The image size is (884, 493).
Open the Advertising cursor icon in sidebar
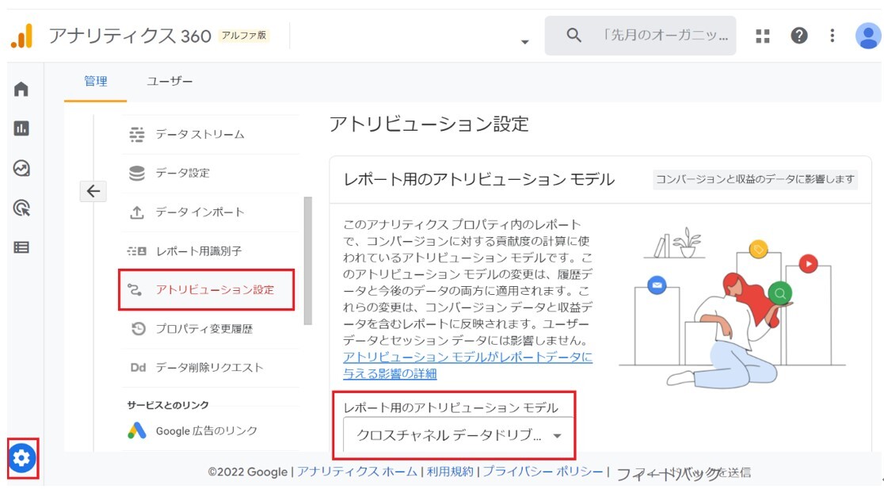click(21, 208)
